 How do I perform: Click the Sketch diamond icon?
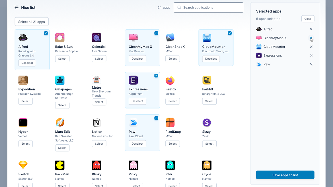coord(23,165)
